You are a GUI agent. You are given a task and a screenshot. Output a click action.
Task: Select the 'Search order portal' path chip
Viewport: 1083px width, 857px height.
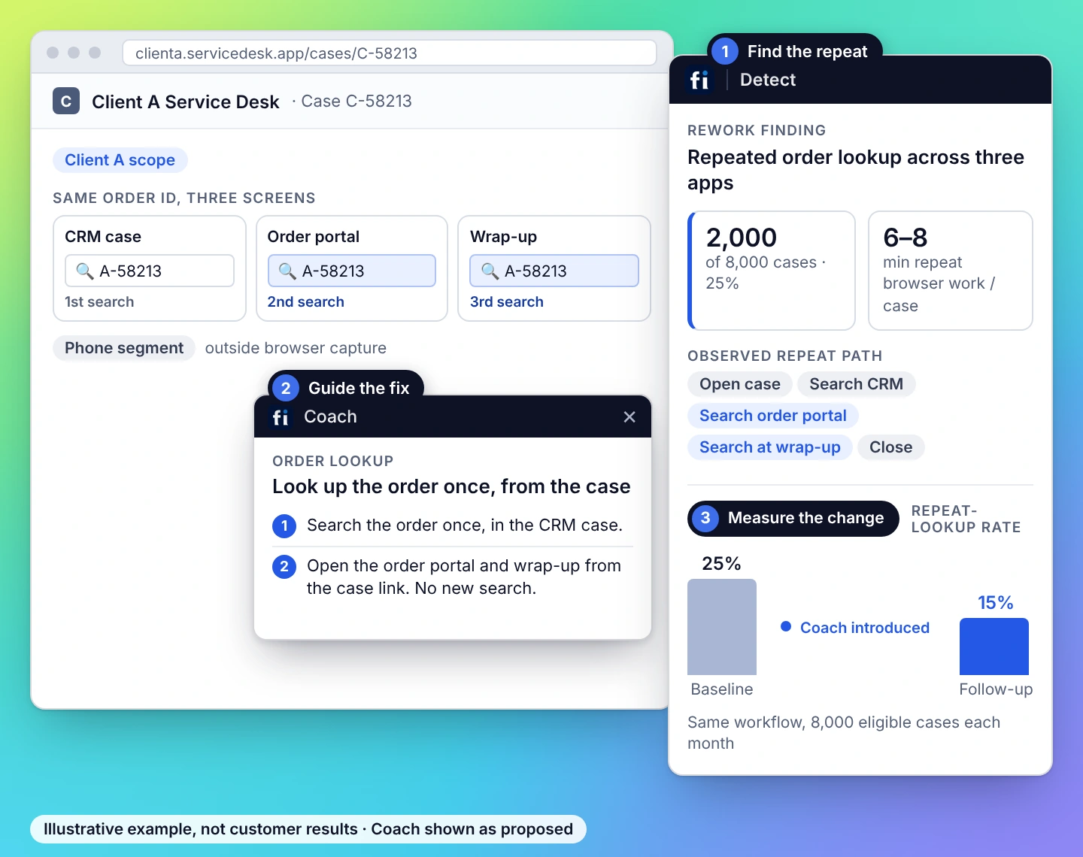pos(773,416)
